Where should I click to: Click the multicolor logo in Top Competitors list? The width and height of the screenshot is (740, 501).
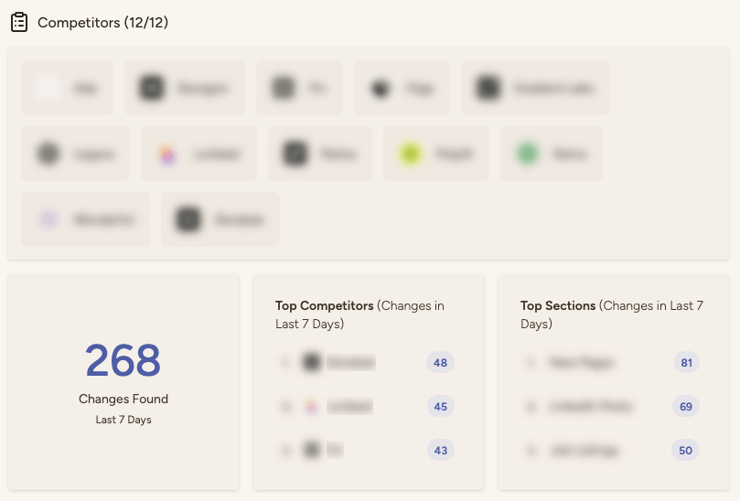coord(312,406)
